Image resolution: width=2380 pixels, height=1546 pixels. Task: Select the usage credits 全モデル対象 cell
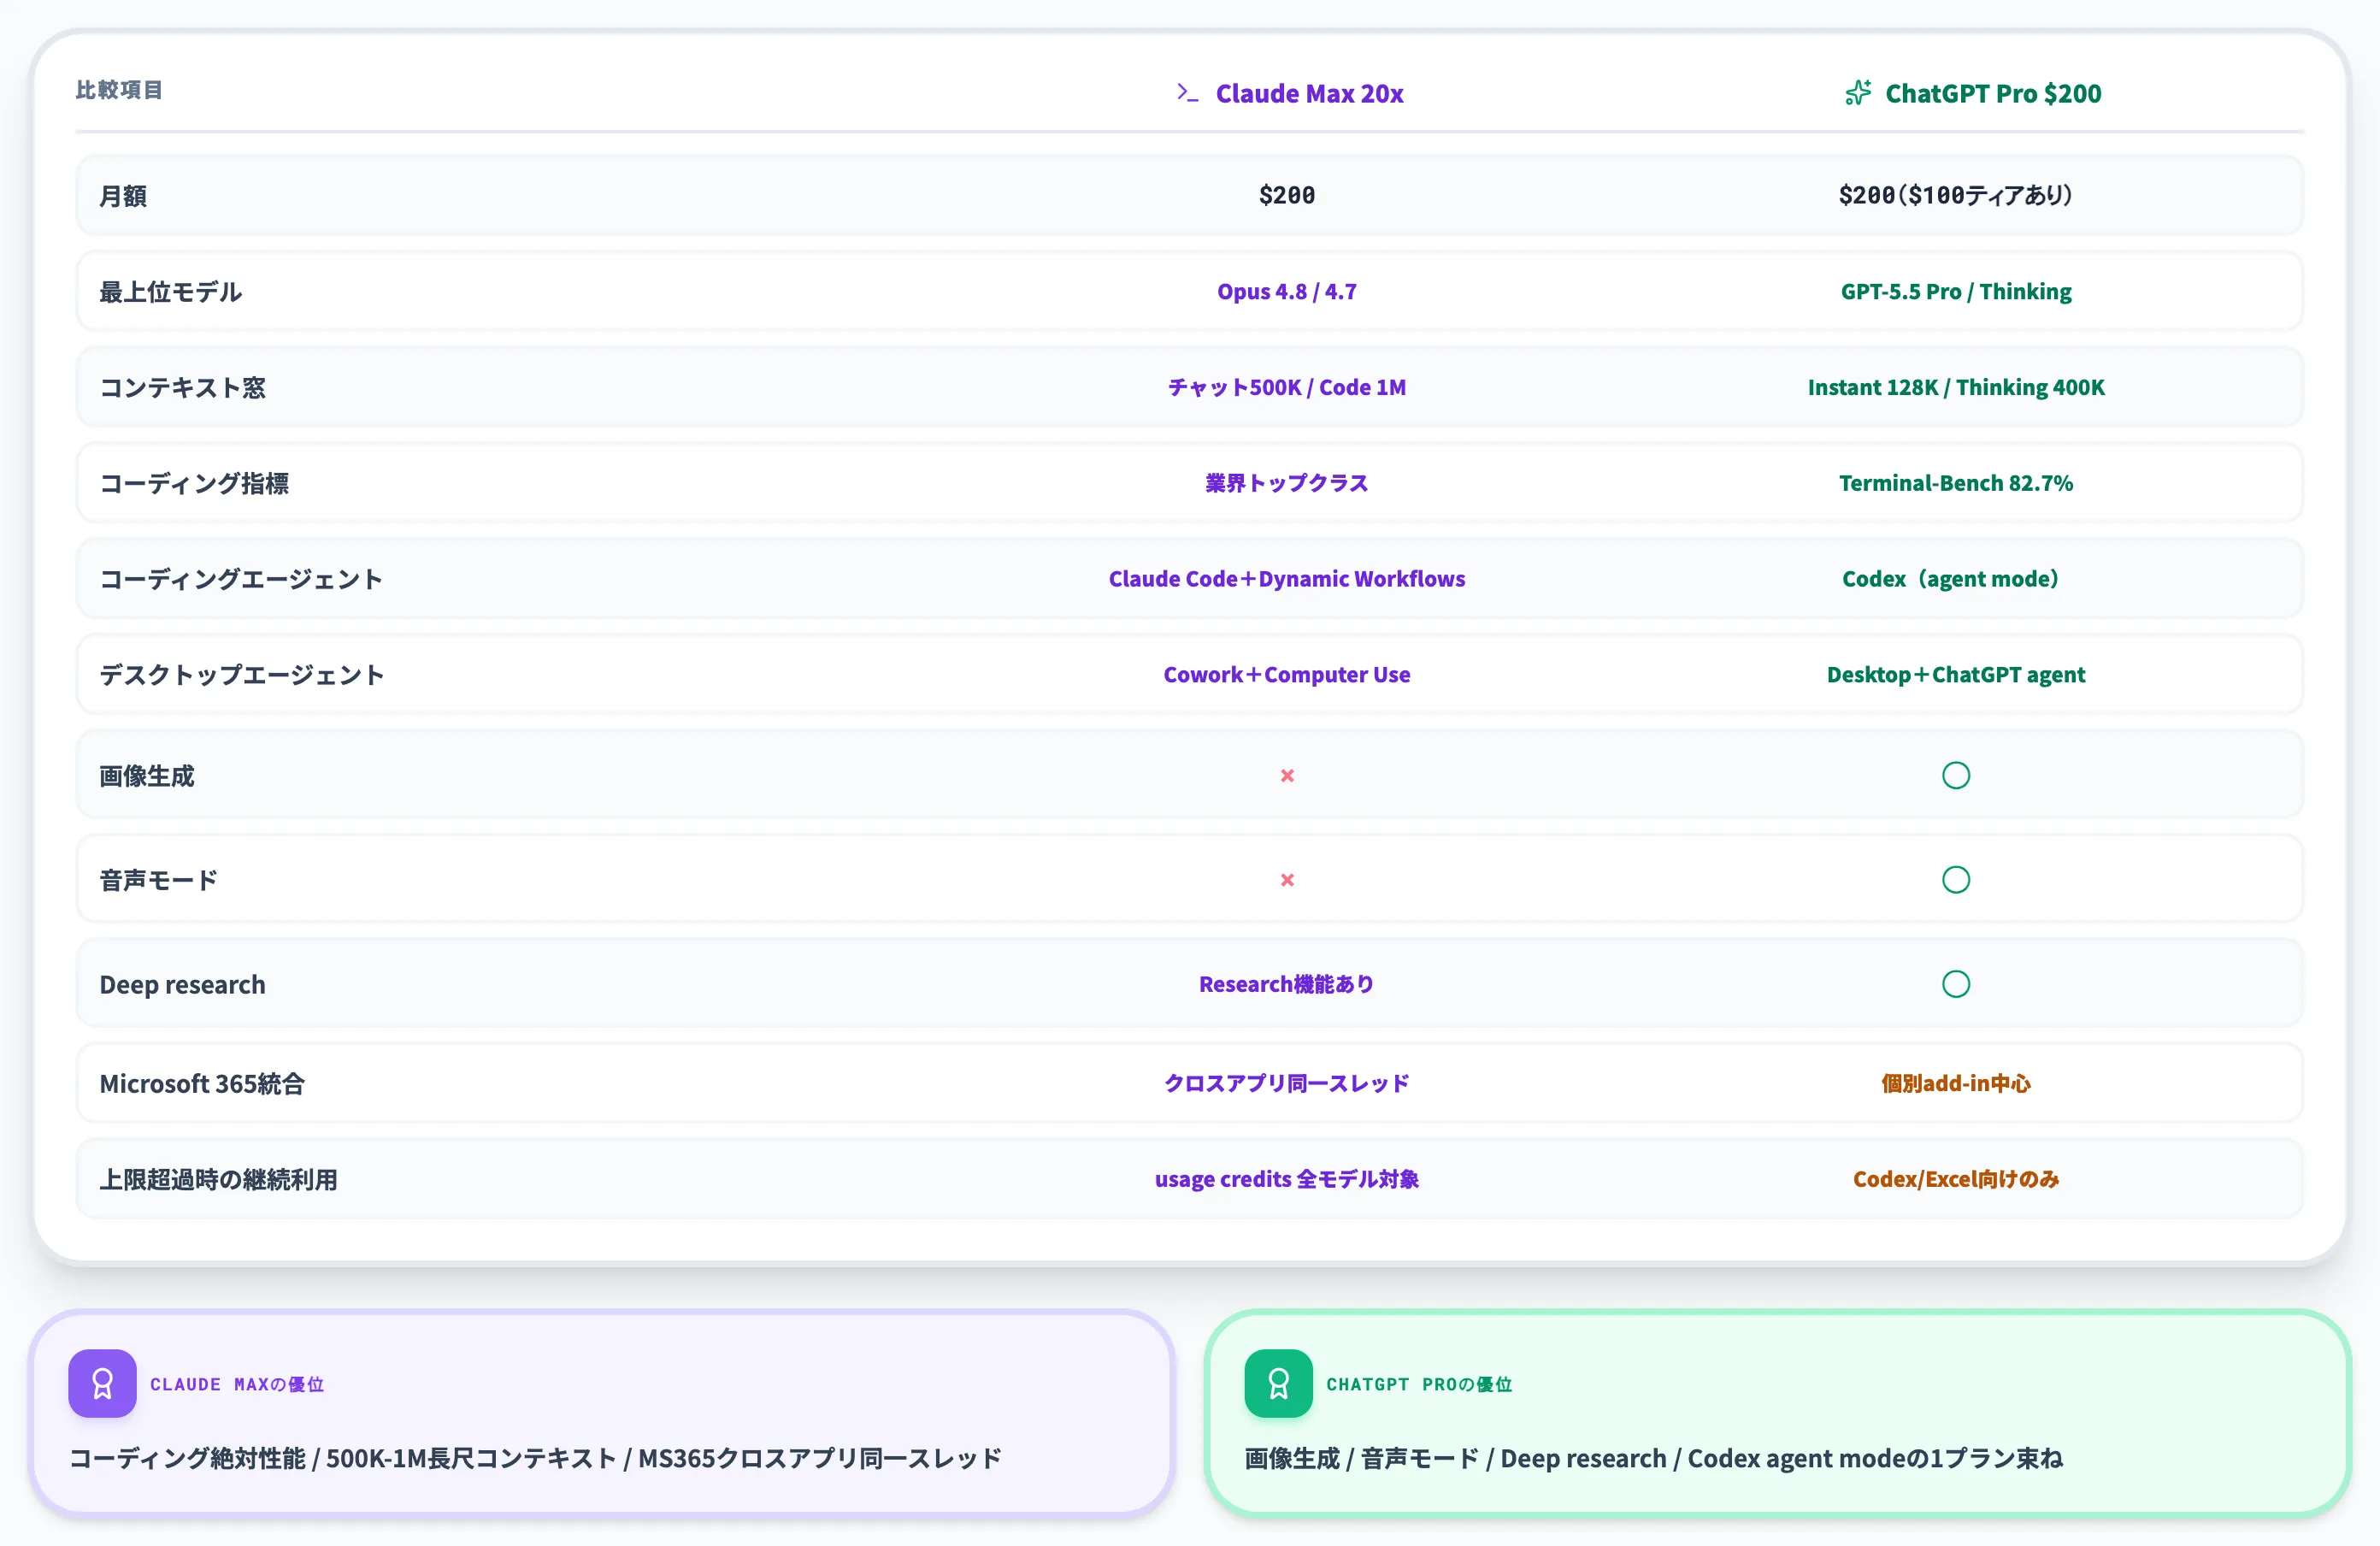point(1287,1179)
